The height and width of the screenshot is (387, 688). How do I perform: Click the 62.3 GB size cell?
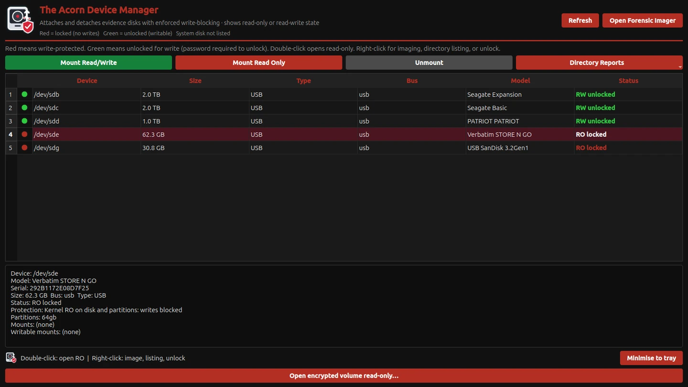[x=195, y=134]
